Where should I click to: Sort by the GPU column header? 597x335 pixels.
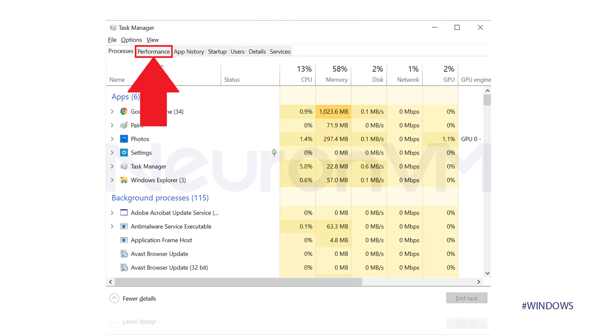[x=440, y=75]
